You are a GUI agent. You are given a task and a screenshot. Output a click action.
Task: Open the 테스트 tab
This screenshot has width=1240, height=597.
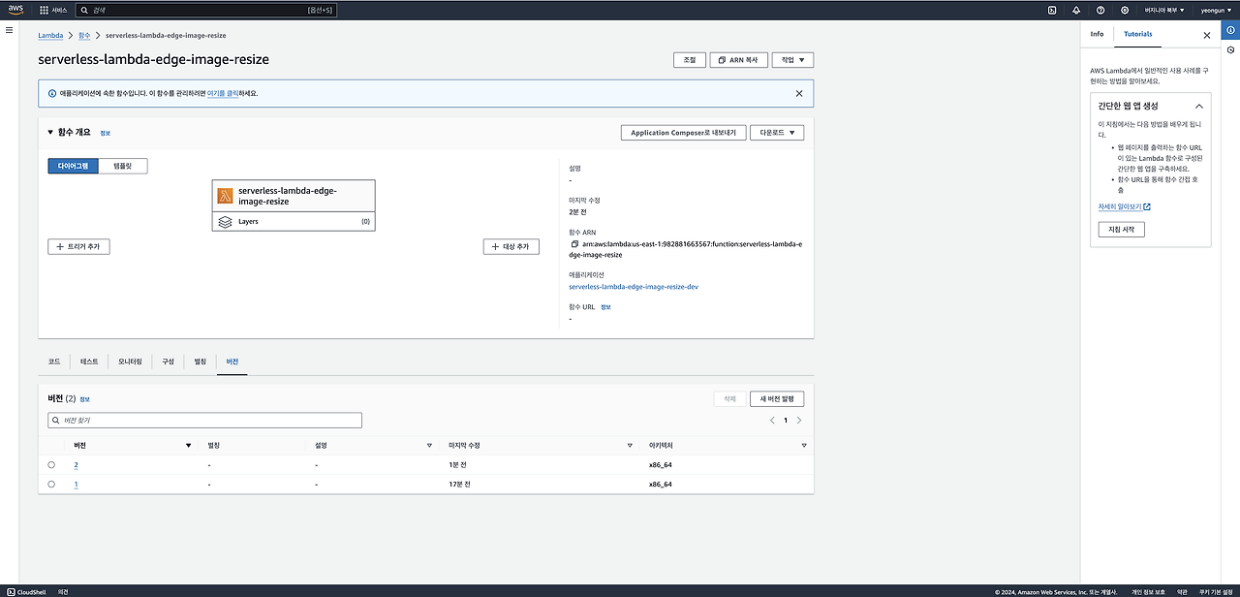(89, 361)
